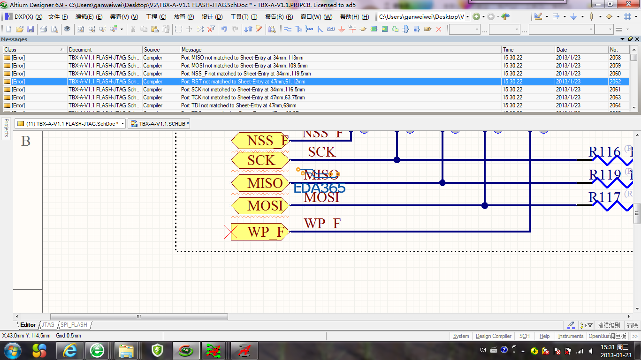Click the Open folder toolbar icon

point(19,29)
